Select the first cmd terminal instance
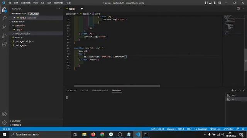Viewport: 247px width, 138px height. coord(236,95)
